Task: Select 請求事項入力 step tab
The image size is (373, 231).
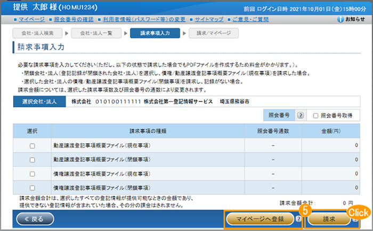Action: tap(155, 34)
